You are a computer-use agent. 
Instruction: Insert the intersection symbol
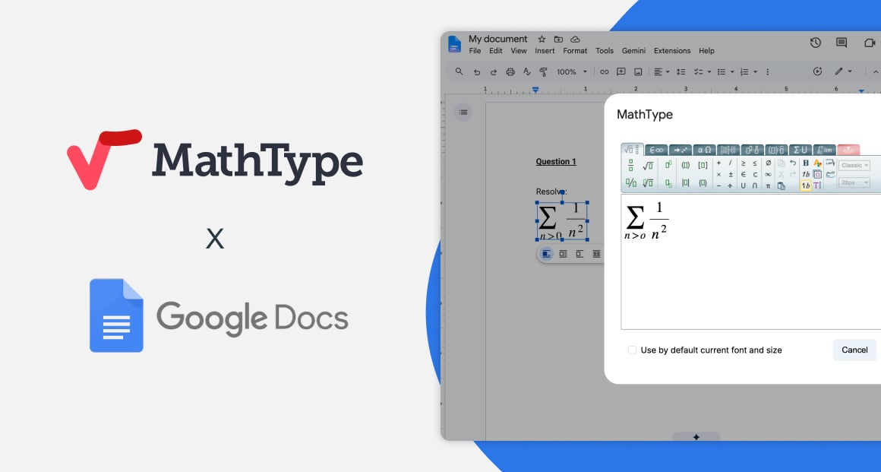[x=755, y=185]
